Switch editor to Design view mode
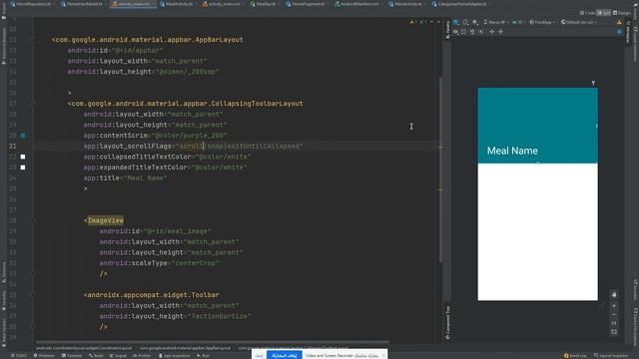The height and width of the screenshot is (359, 639). pos(622,13)
